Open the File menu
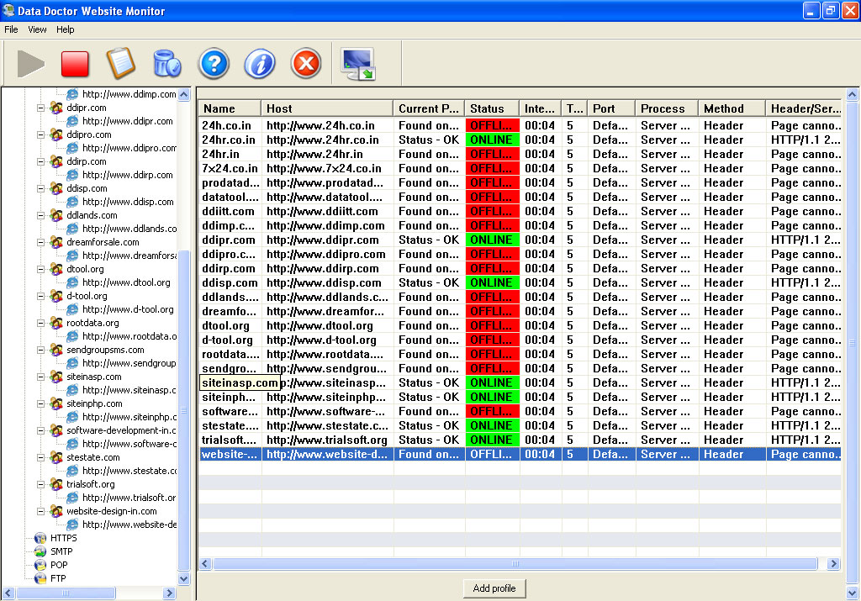Image resolution: width=861 pixels, height=601 pixels. click(x=11, y=29)
